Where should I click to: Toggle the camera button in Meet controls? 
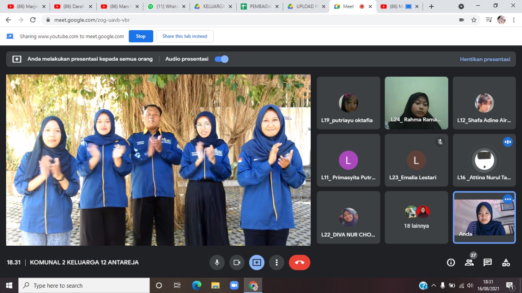(237, 262)
